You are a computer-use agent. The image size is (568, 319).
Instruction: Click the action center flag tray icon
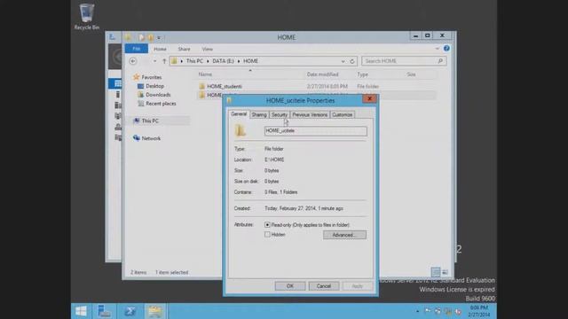[x=428, y=311]
